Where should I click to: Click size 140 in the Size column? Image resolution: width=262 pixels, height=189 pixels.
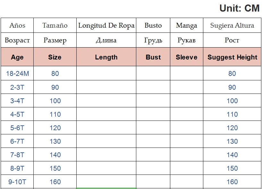point(55,155)
